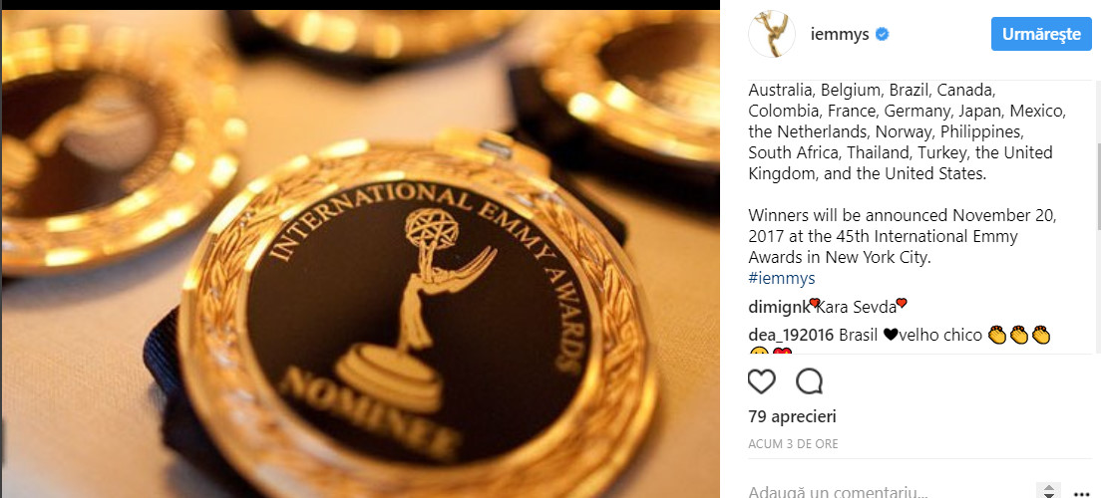Click the caption panel scrollbar thumb
The height and width of the screenshot is (498, 1101).
1097,186
